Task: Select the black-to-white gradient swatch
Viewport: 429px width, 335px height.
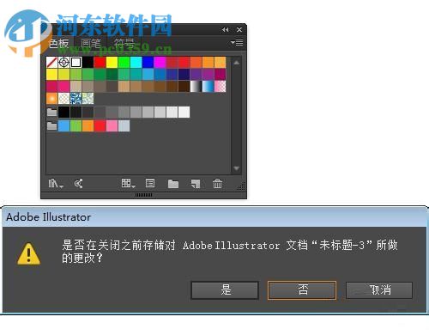Action: pos(196,87)
